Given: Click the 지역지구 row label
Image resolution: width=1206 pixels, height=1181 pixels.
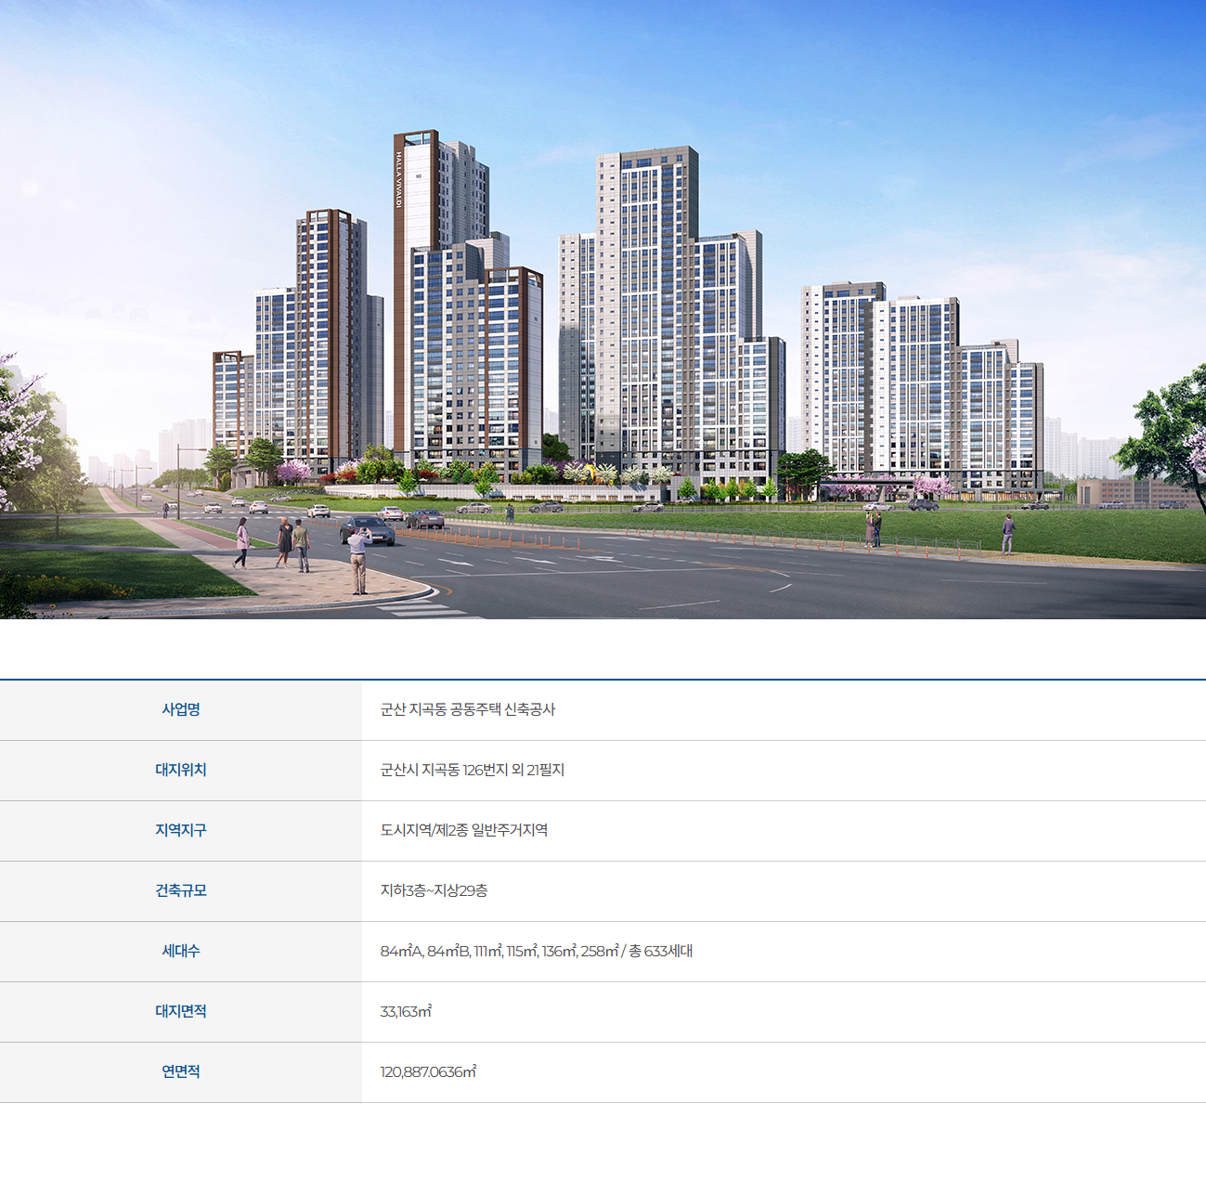Looking at the screenshot, I should point(181,830).
